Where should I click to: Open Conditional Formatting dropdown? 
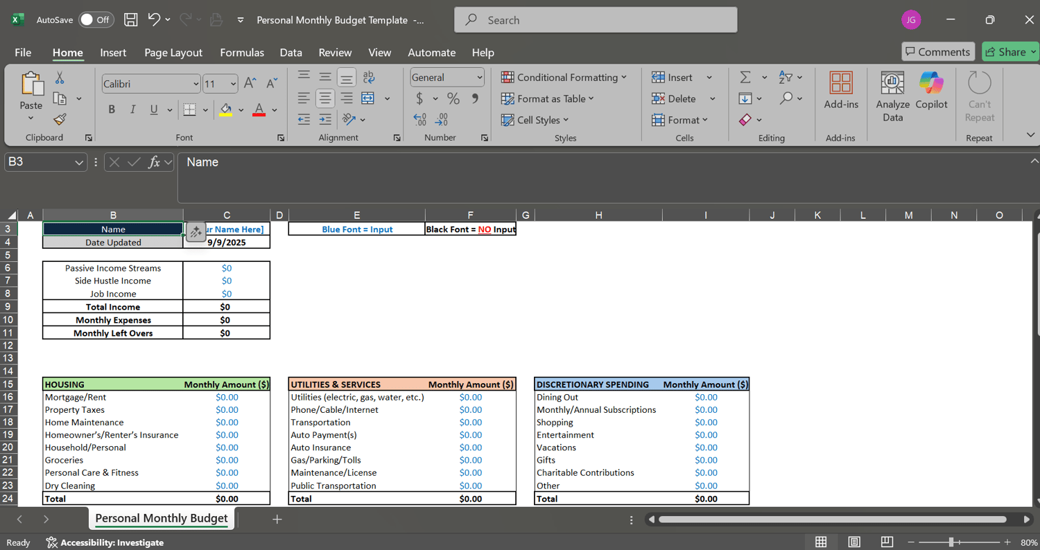point(564,78)
